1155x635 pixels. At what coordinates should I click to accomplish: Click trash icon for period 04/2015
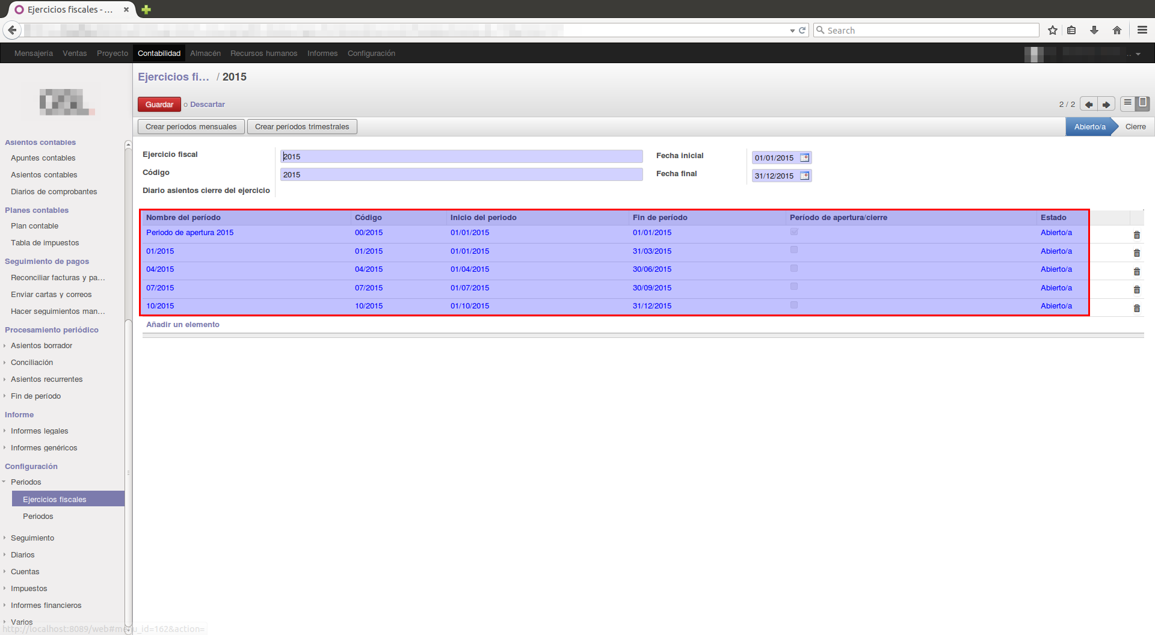coord(1136,272)
